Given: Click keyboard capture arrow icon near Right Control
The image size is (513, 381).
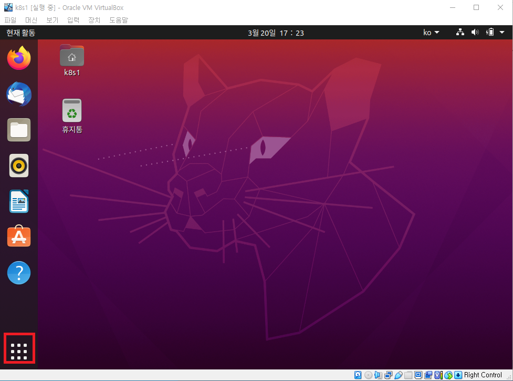Looking at the screenshot, I should click(458, 375).
